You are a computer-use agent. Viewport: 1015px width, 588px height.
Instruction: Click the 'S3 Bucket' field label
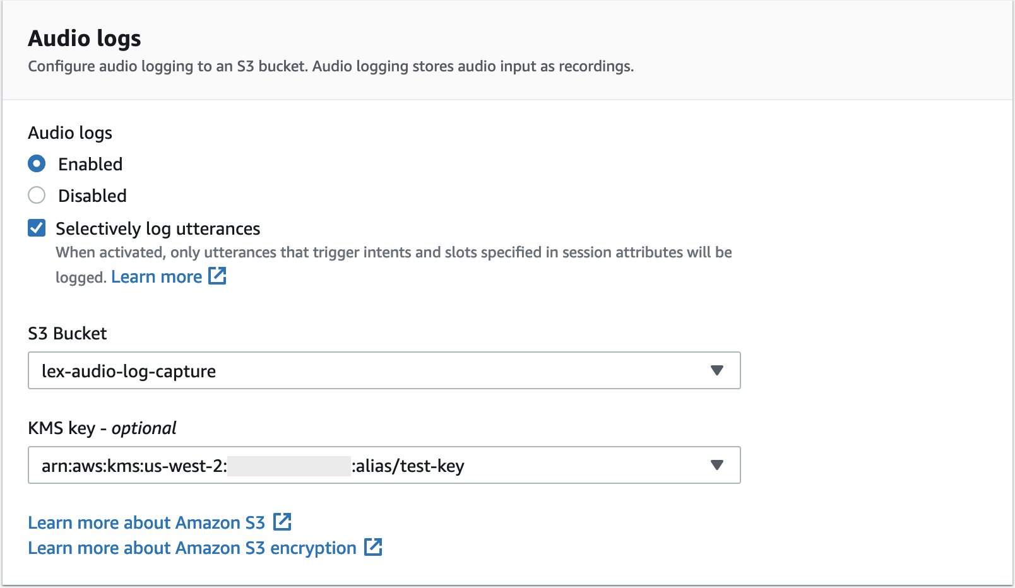click(x=68, y=333)
